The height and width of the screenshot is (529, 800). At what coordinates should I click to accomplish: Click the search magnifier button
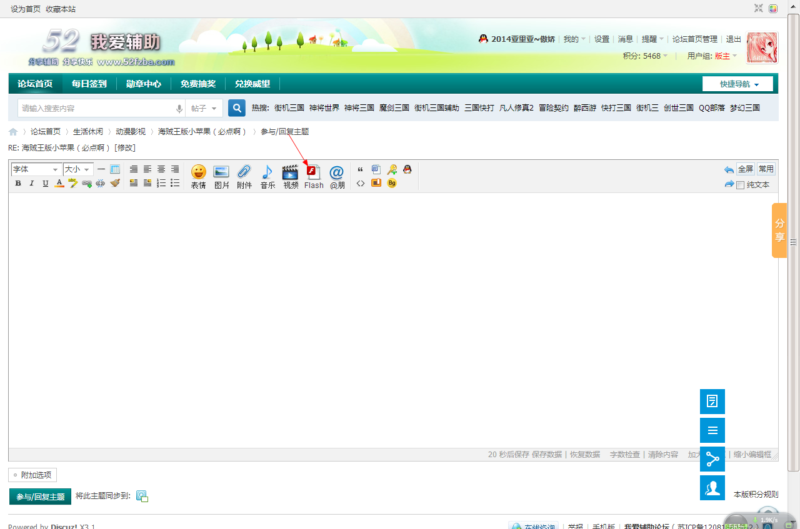pyautogui.click(x=237, y=108)
